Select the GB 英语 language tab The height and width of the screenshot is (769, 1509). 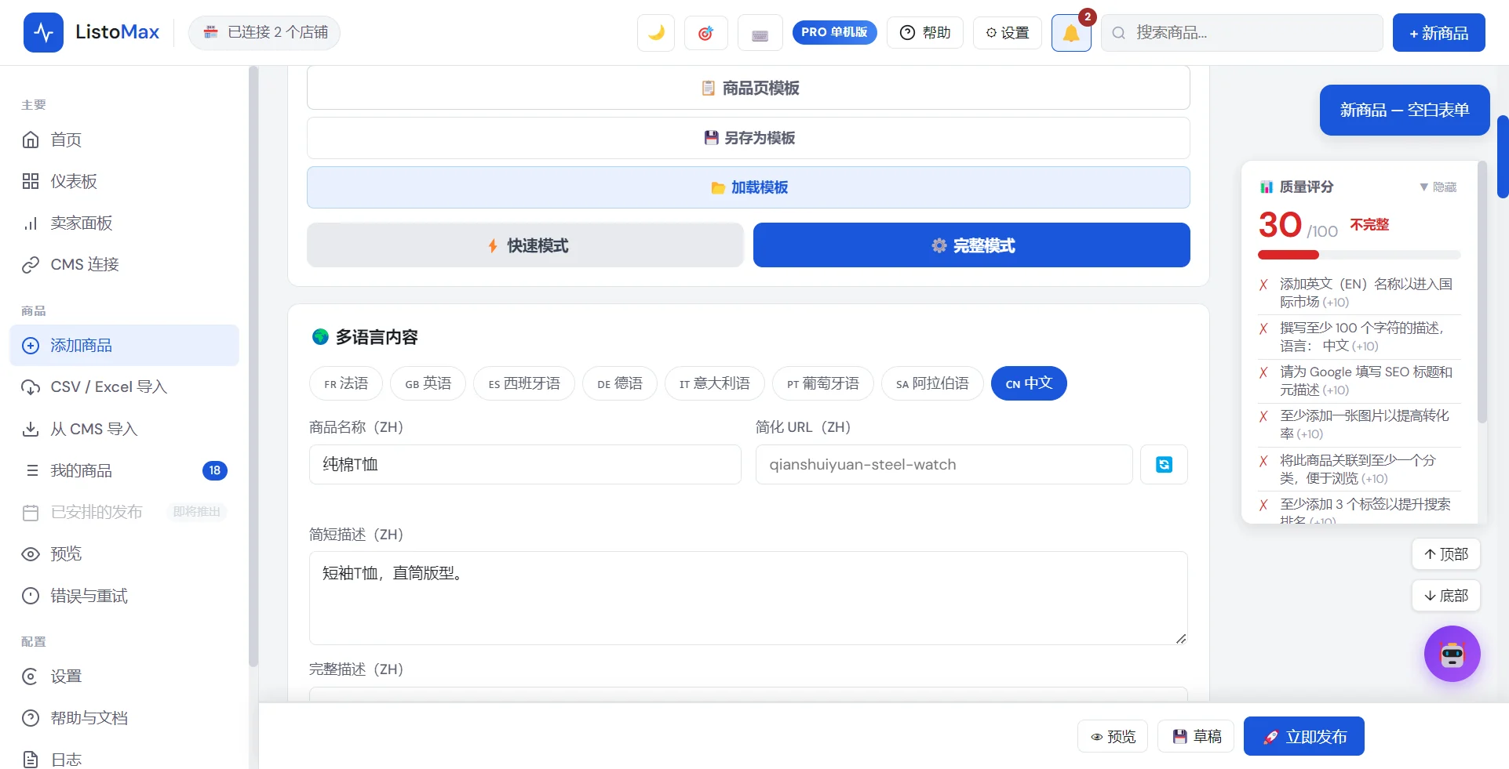(428, 383)
